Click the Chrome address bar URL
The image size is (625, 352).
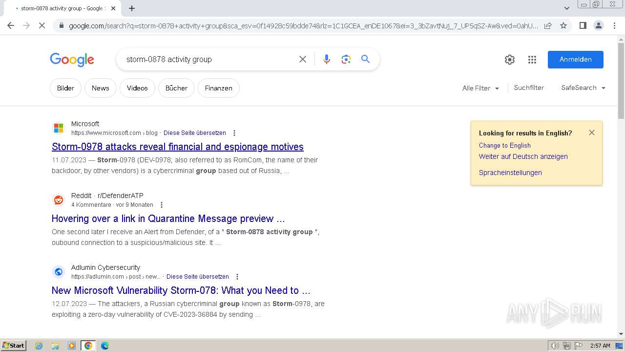click(303, 26)
